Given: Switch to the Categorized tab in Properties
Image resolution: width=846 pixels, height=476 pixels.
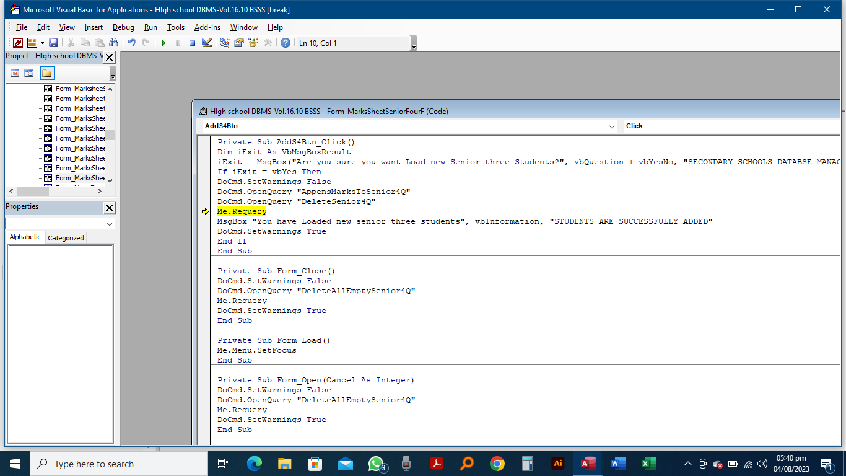Looking at the screenshot, I should pyautogui.click(x=65, y=237).
